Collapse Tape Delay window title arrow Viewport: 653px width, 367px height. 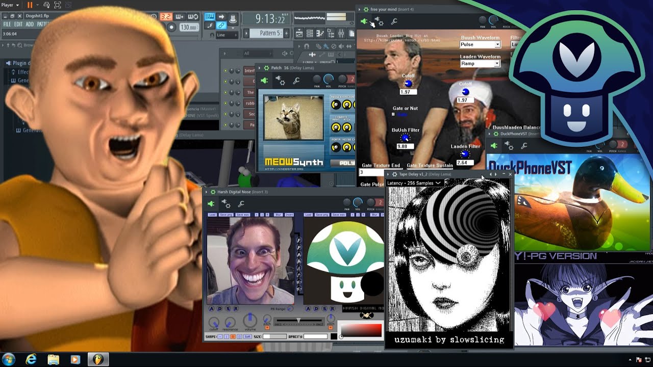[x=387, y=174]
